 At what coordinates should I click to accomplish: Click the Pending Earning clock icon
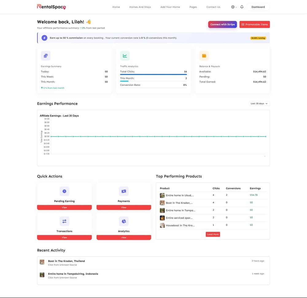pos(64,191)
